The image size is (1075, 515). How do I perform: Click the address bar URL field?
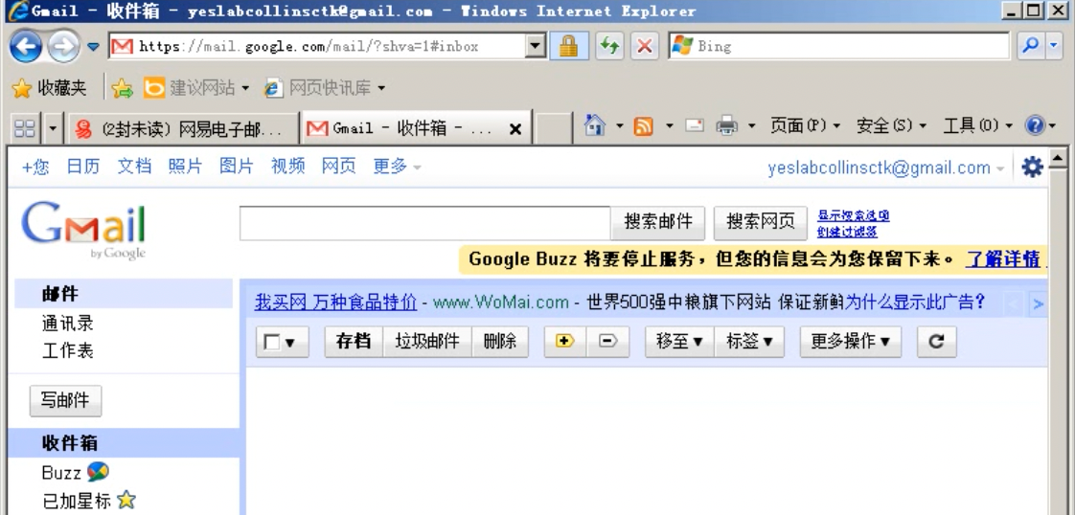point(319,47)
